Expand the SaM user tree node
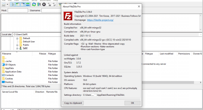203x110 pixels. tap(17, 48)
